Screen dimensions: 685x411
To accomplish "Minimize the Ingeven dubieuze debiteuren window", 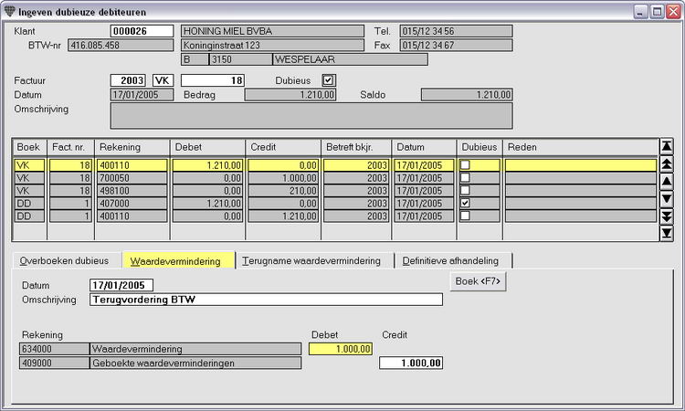I will click(x=640, y=12).
